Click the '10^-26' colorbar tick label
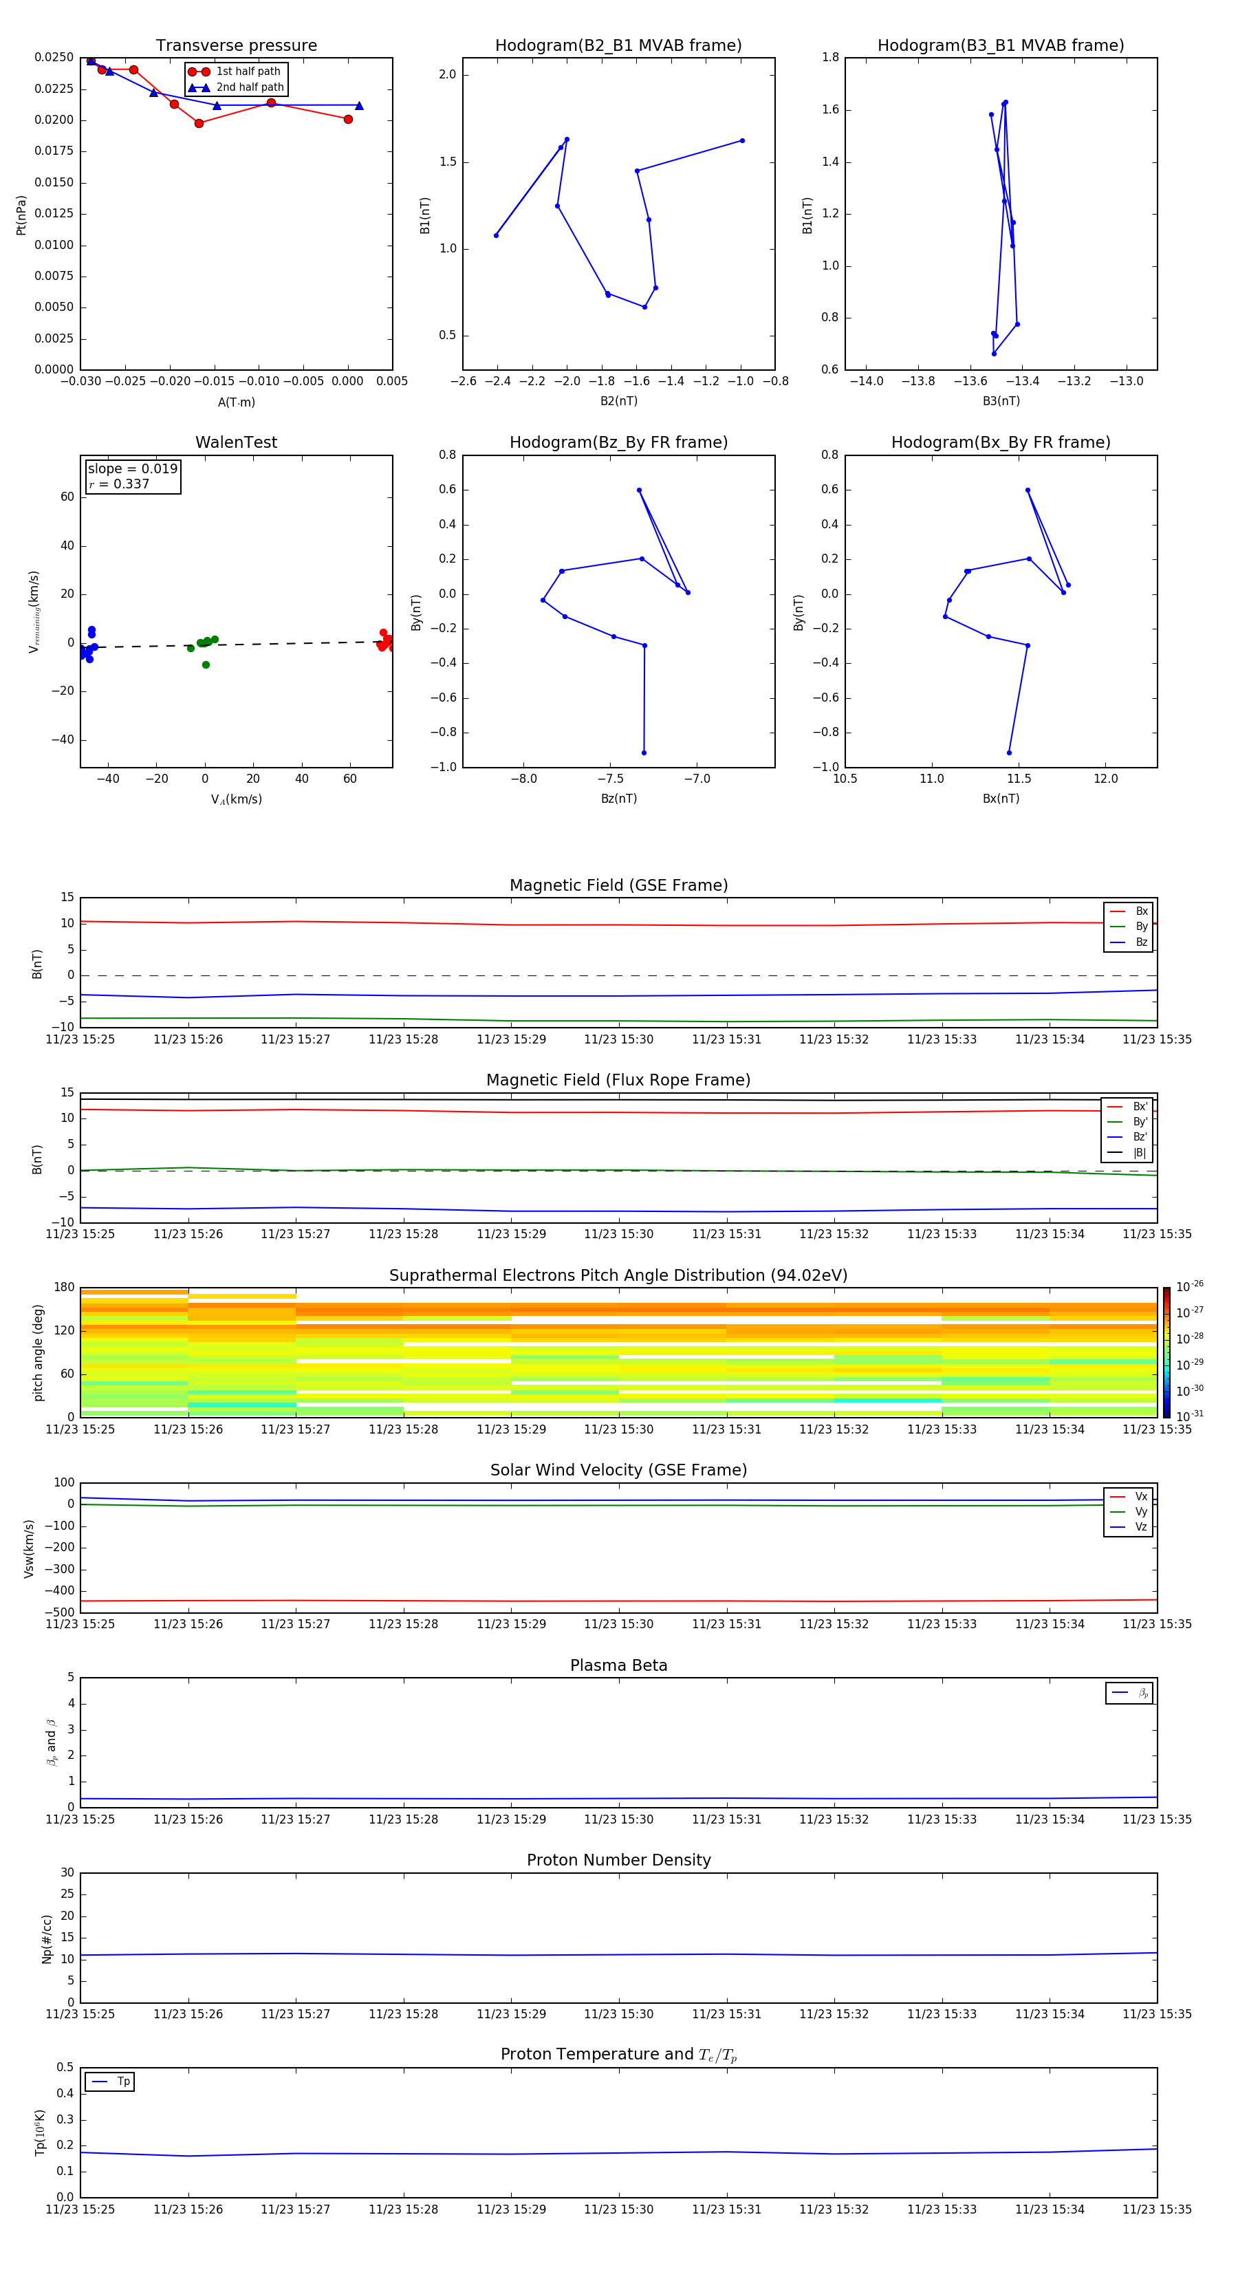This screenshot has width=1238, height=2270. pyautogui.click(x=1190, y=1286)
